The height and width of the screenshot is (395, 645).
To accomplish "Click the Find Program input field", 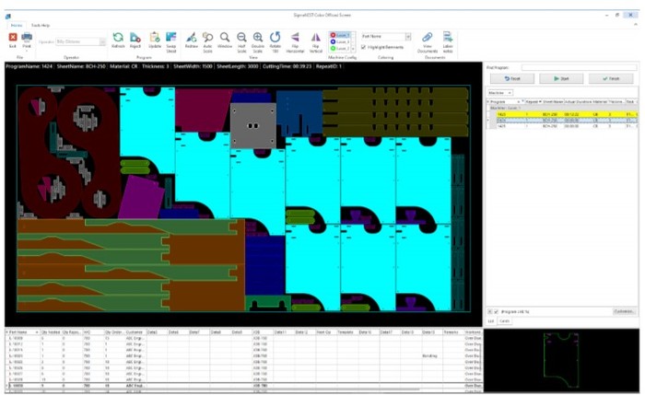I will tap(579, 67).
